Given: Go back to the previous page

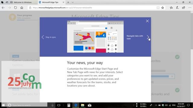Looking at the screenshot, I should coord(3,8).
